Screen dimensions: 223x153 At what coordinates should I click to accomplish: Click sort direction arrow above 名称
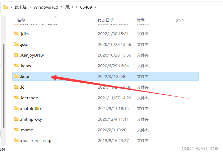(x=56, y=17)
